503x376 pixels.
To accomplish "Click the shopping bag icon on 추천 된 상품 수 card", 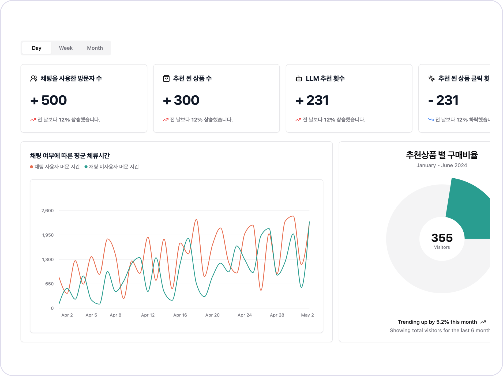I will tap(166, 78).
